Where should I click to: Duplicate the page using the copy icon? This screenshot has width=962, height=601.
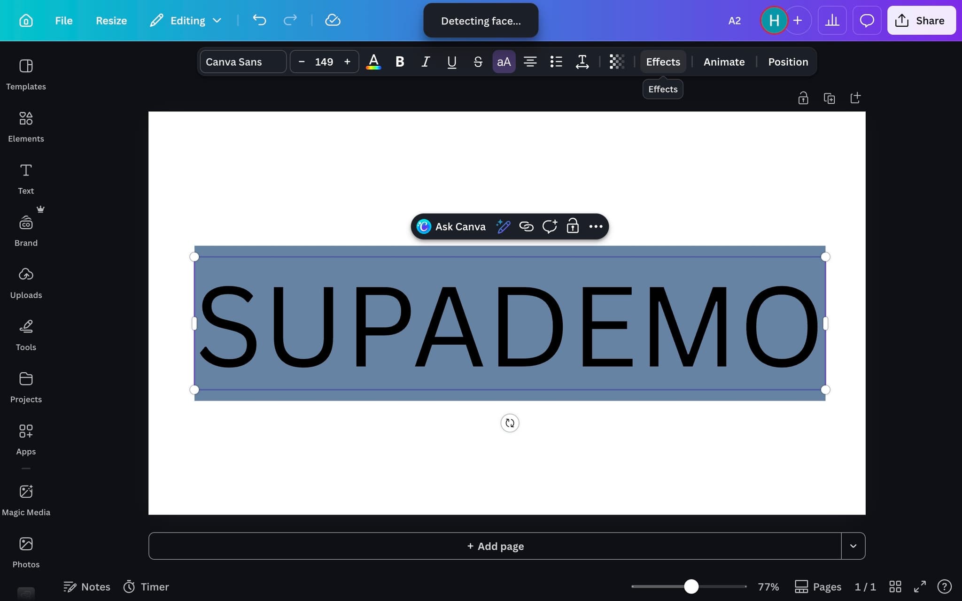pos(830,98)
